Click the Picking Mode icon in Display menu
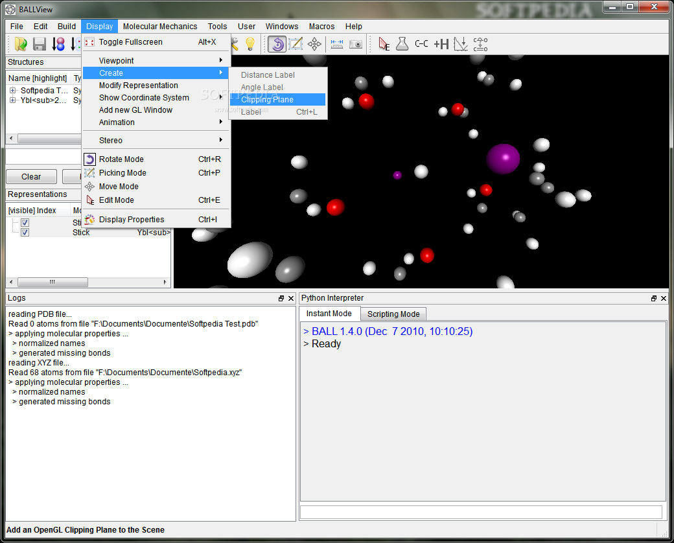674x543 pixels. point(89,173)
